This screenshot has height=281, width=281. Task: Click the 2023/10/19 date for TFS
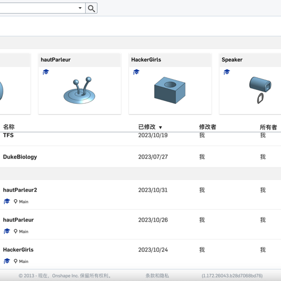tap(153, 135)
